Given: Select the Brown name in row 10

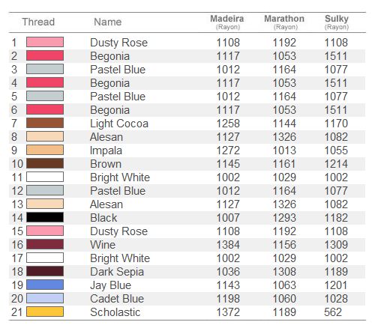Looking at the screenshot, I should [106, 164].
